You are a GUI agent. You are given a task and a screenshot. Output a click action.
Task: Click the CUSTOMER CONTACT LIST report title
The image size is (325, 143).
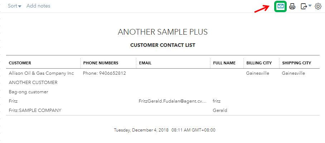[163, 45]
